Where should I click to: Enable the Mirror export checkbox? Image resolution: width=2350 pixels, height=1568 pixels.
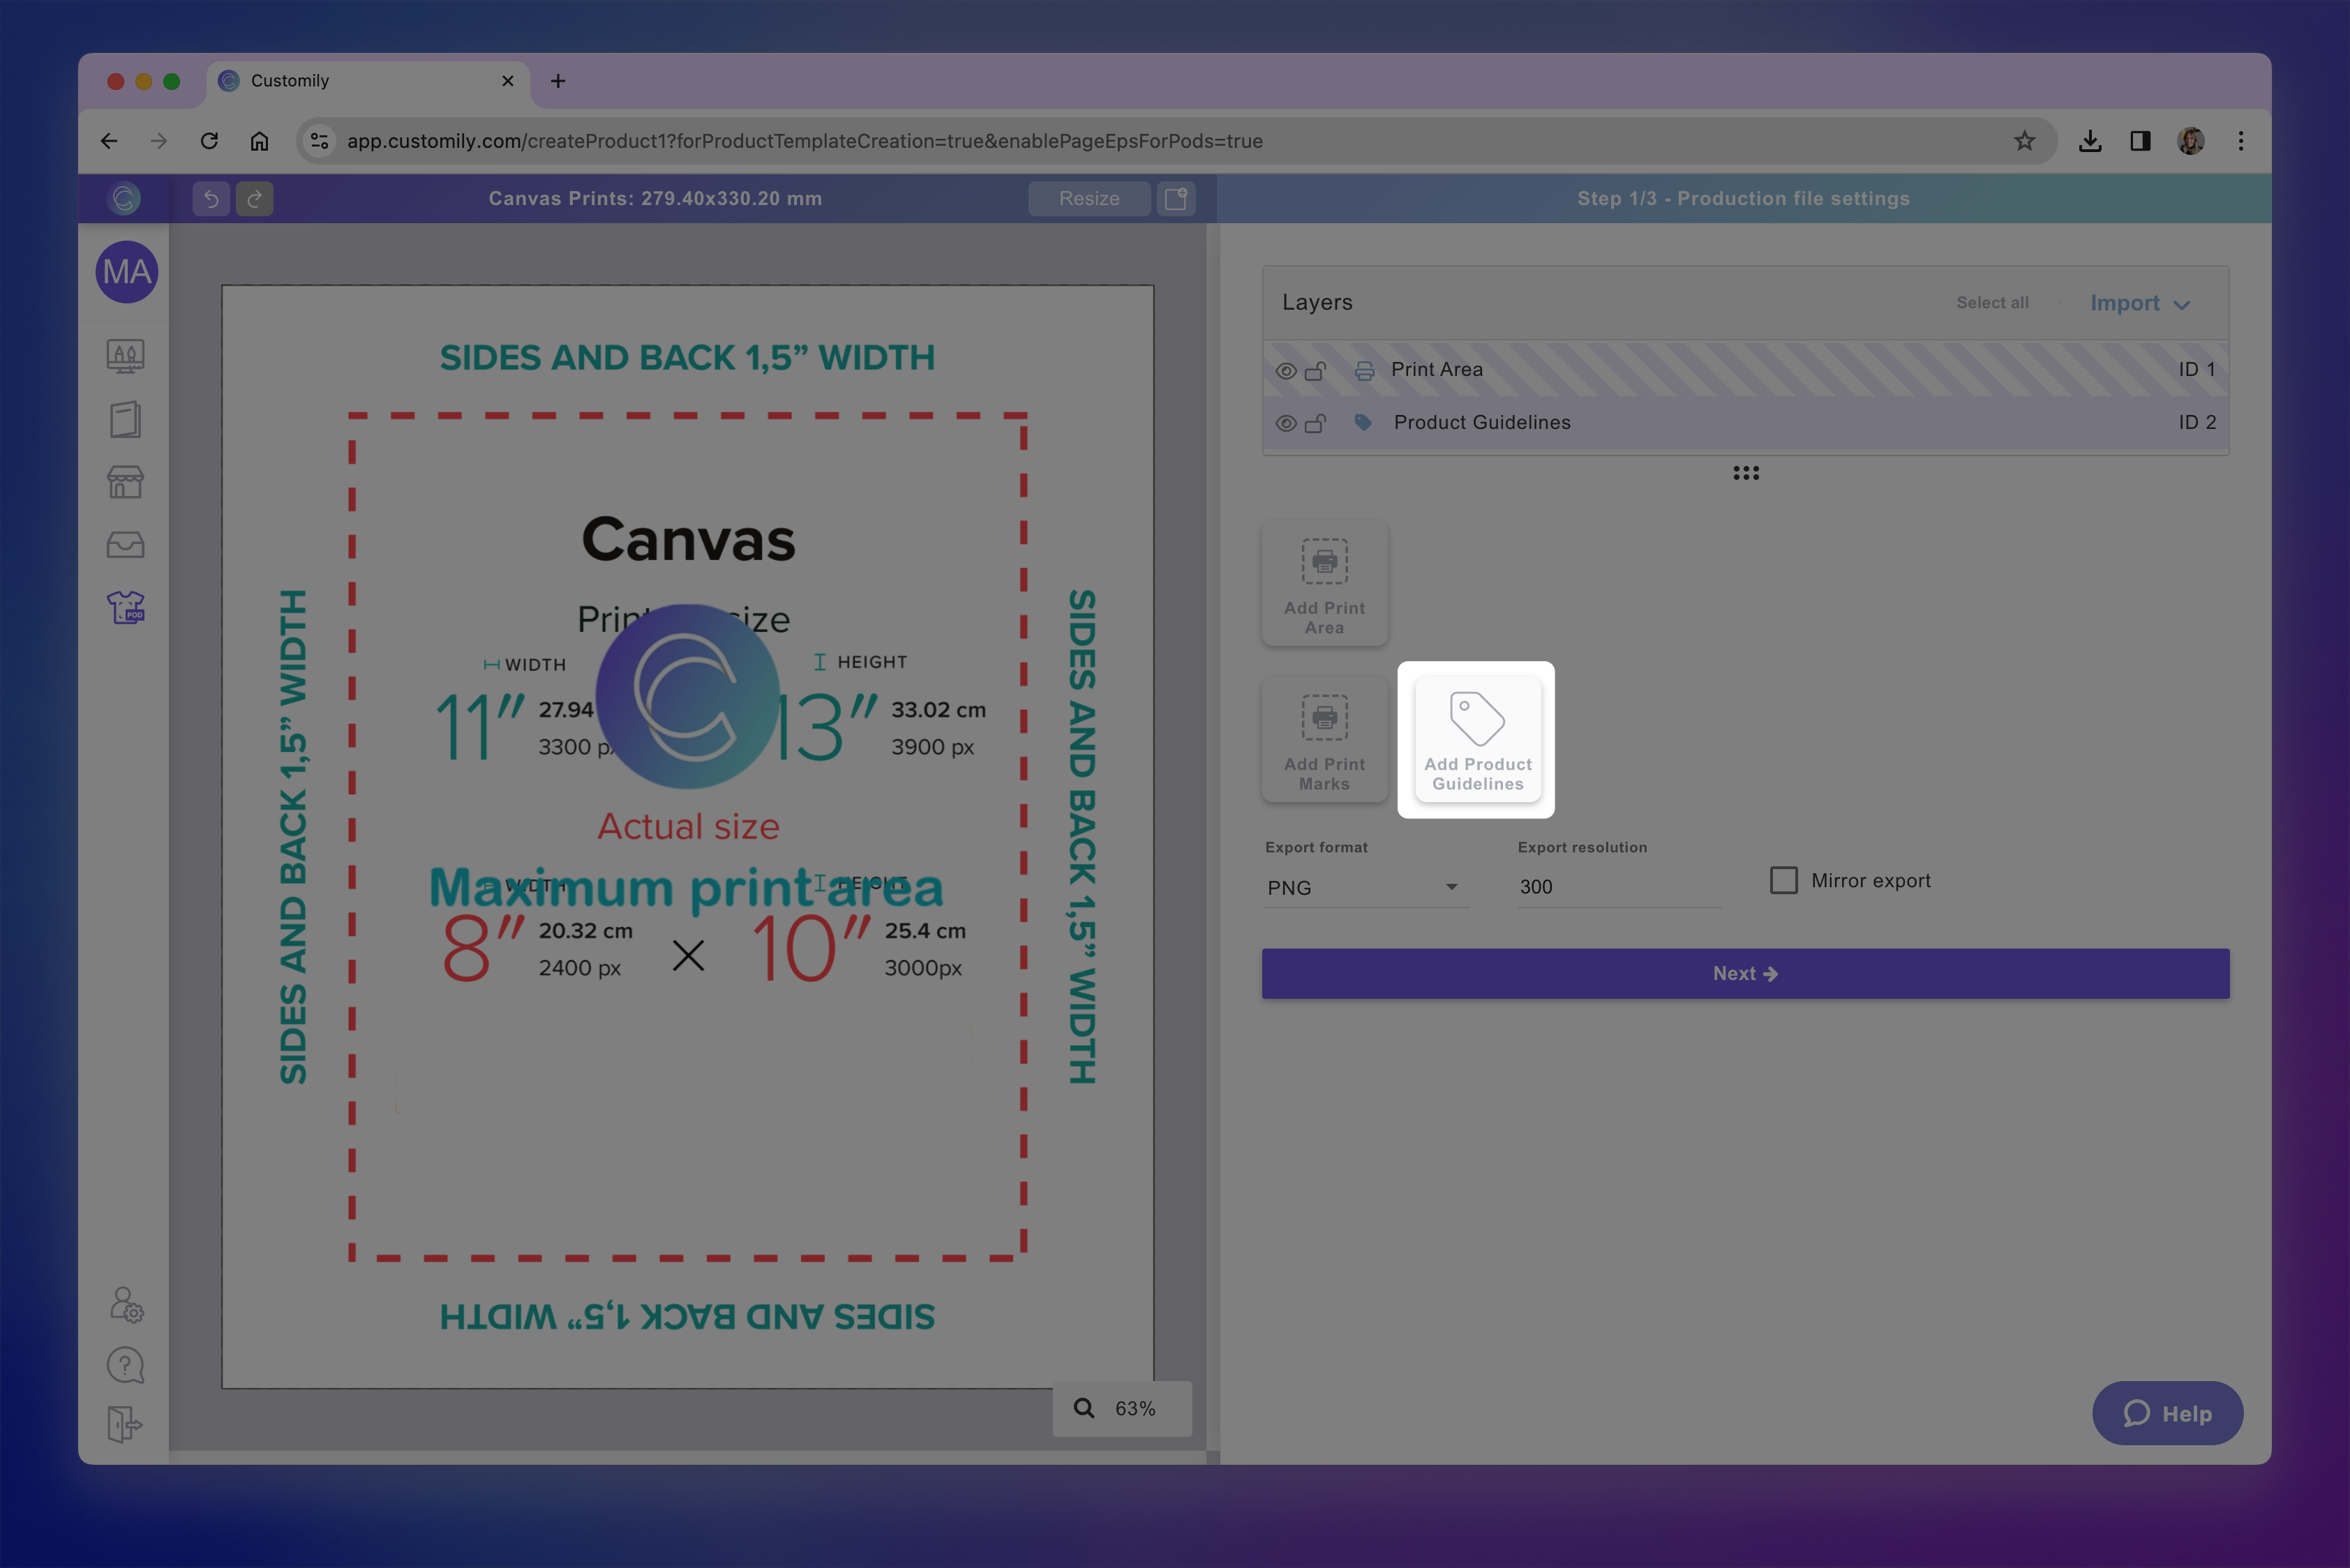point(1783,880)
